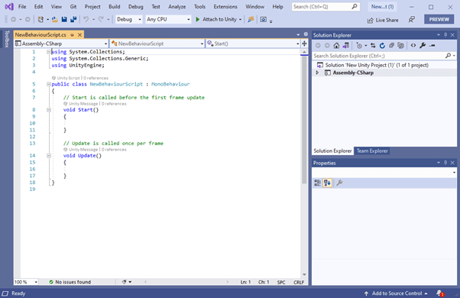Click the PREVIEW button

tap(439, 19)
